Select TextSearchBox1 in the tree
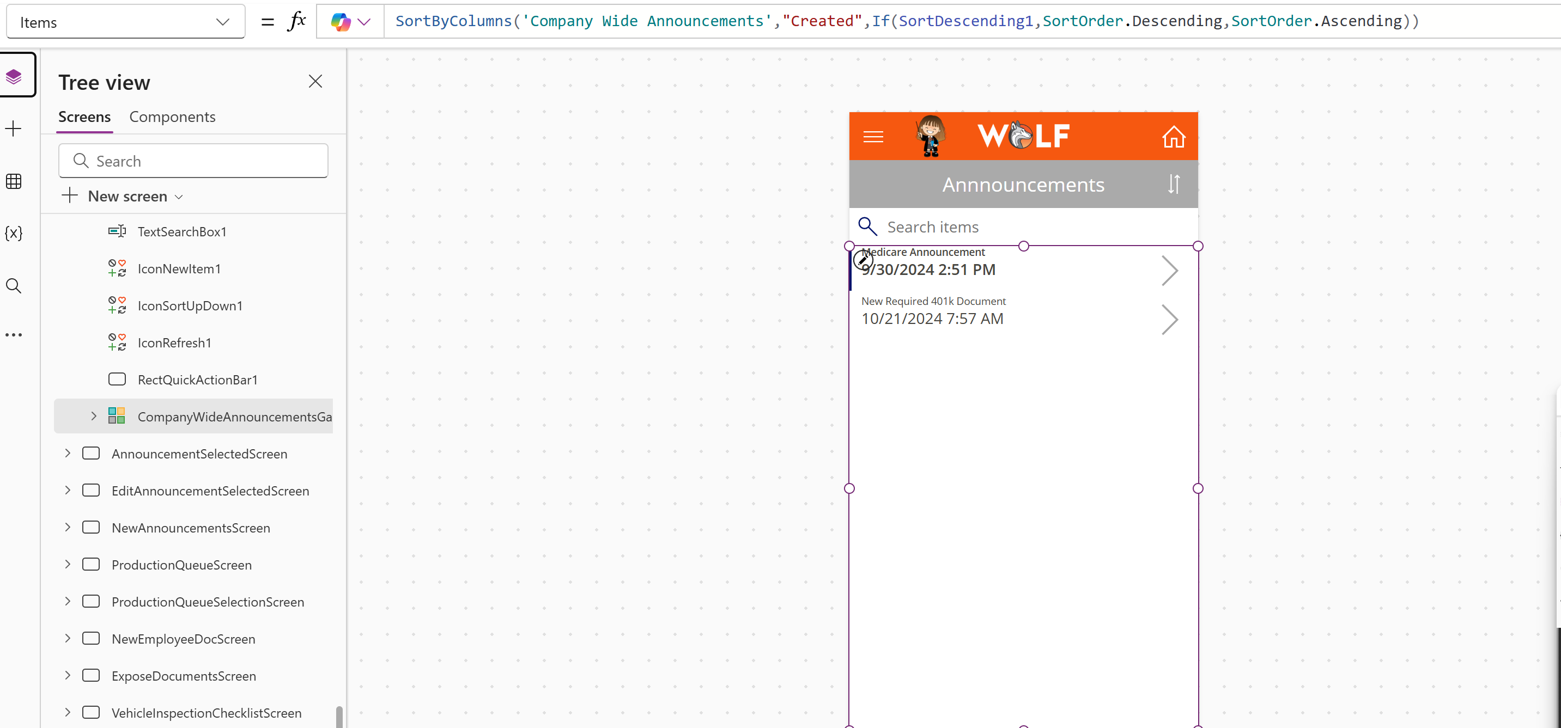 click(x=182, y=232)
